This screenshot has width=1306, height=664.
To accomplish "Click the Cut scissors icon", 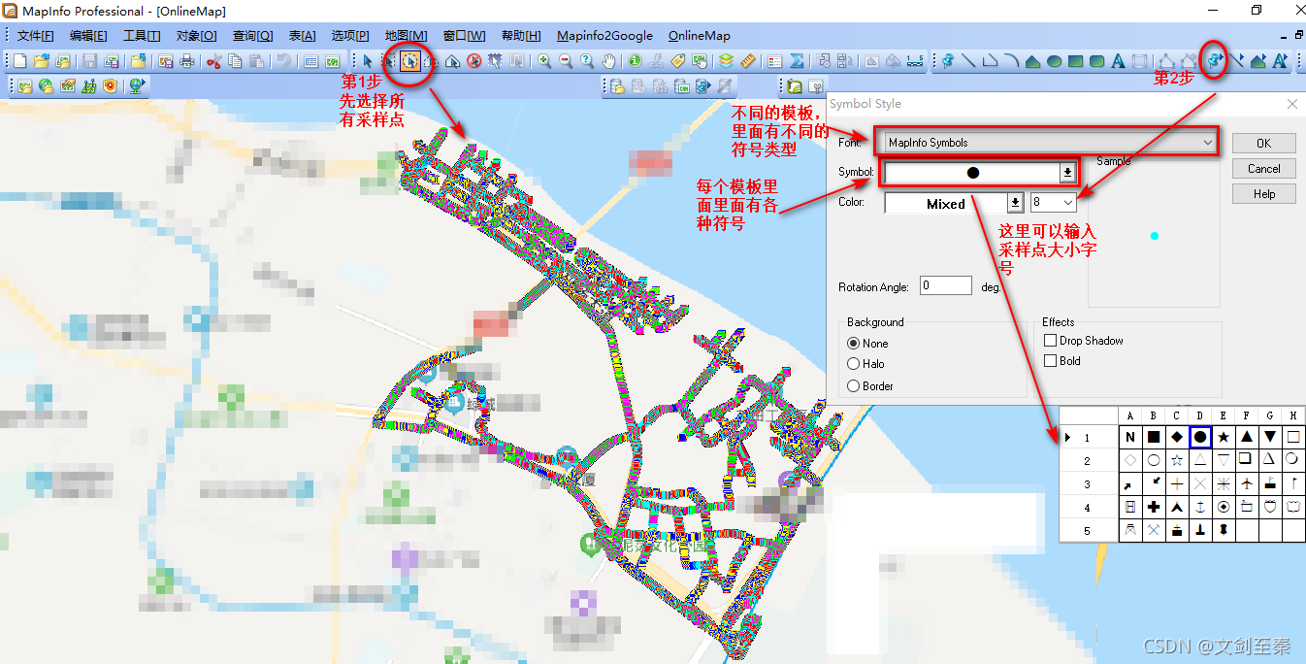I will 213,60.
